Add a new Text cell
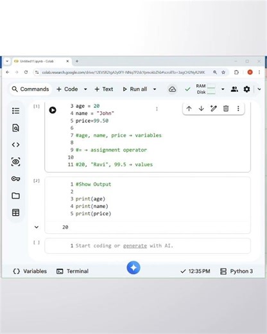This screenshot has width=267, height=334. pyautogui.click(x=104, y=89)
